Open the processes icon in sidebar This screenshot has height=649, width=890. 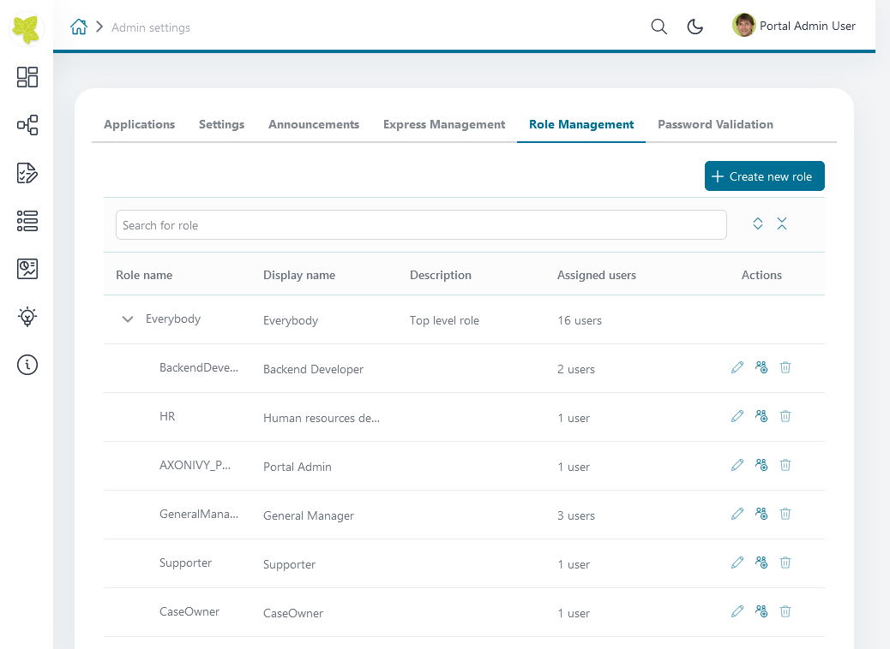click(x=27, y=126)
